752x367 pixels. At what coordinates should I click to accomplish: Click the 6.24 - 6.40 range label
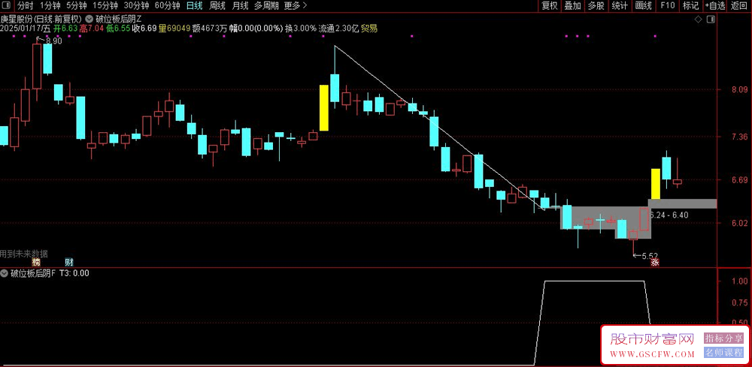coord(670,215)
